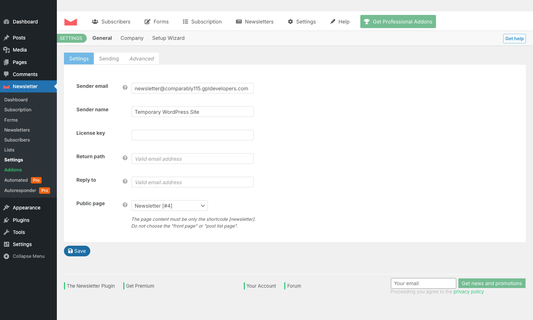Click the Appearance brush icon in sidebar
The width and height of the screenshot is (533, 320).
point(6,208)
